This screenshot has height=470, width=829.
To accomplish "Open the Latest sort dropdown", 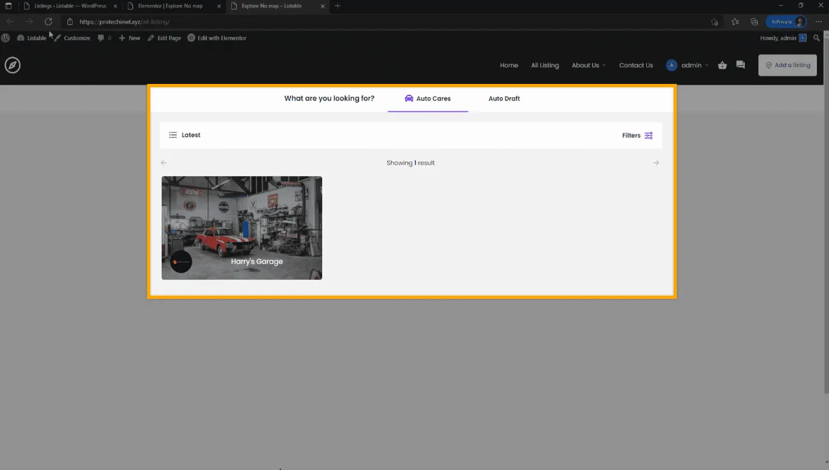I will tap(185, 135).
